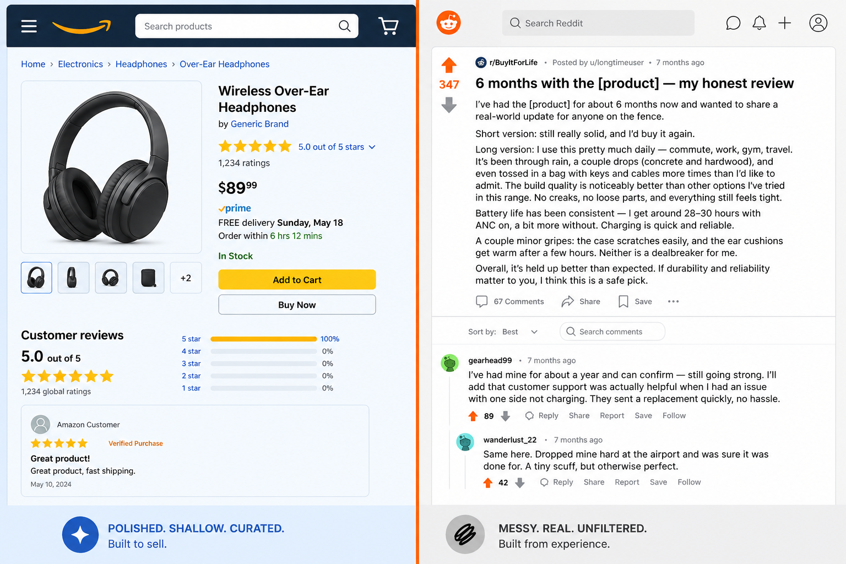This screenshot has height=564, width=846.
Task: Upvote gearhead99's comment
Action: 473,416
